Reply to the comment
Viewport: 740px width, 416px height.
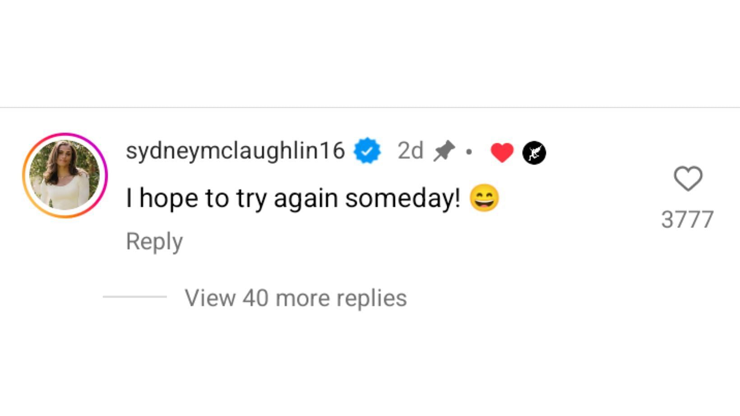pos(154,241)
